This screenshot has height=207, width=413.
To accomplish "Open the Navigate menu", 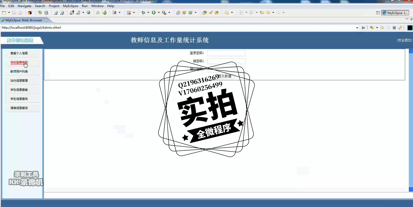I will [25, 6].
